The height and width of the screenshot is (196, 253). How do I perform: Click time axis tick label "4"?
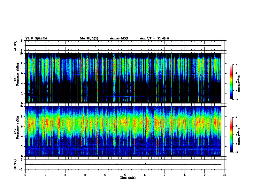pyautogui.click(x=105, y=175)
